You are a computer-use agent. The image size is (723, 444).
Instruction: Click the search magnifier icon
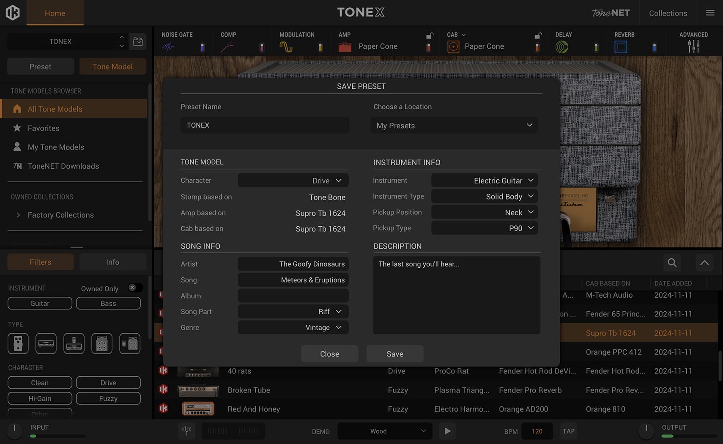pyautogui.click(x=672, y=263)
